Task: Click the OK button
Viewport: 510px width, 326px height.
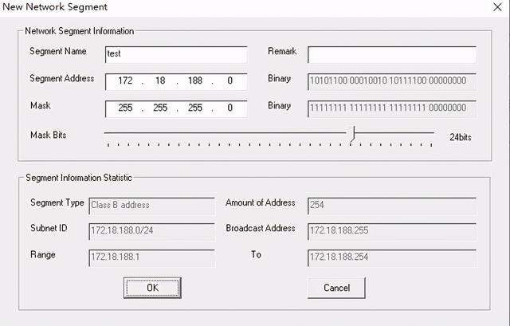Action: click(152, 288)
